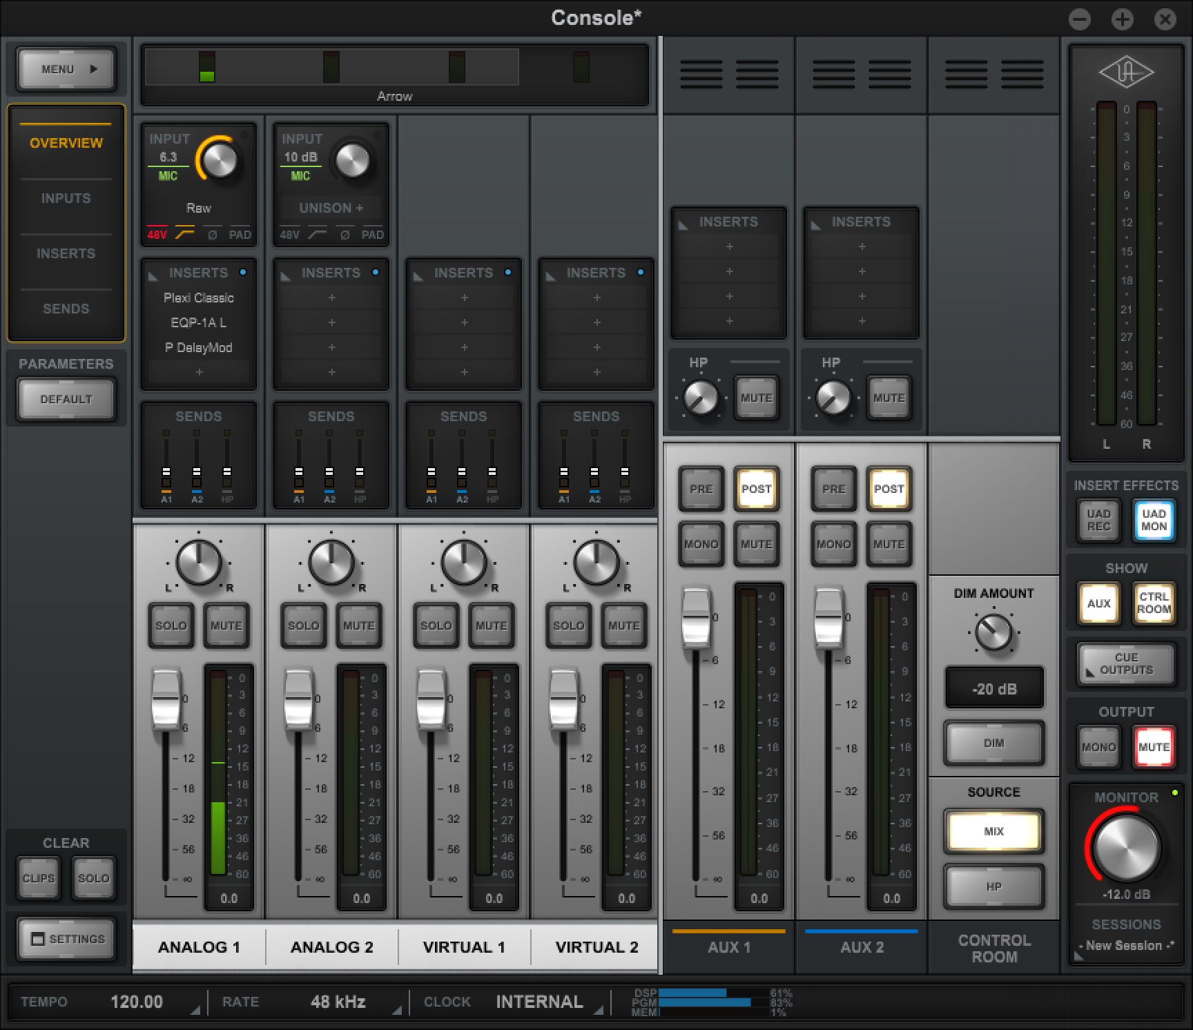
Task: Click the Virtual 1 pan knob
Action: 464,562
